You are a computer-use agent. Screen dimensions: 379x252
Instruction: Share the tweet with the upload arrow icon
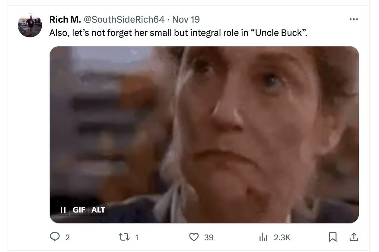click(353, 237)
